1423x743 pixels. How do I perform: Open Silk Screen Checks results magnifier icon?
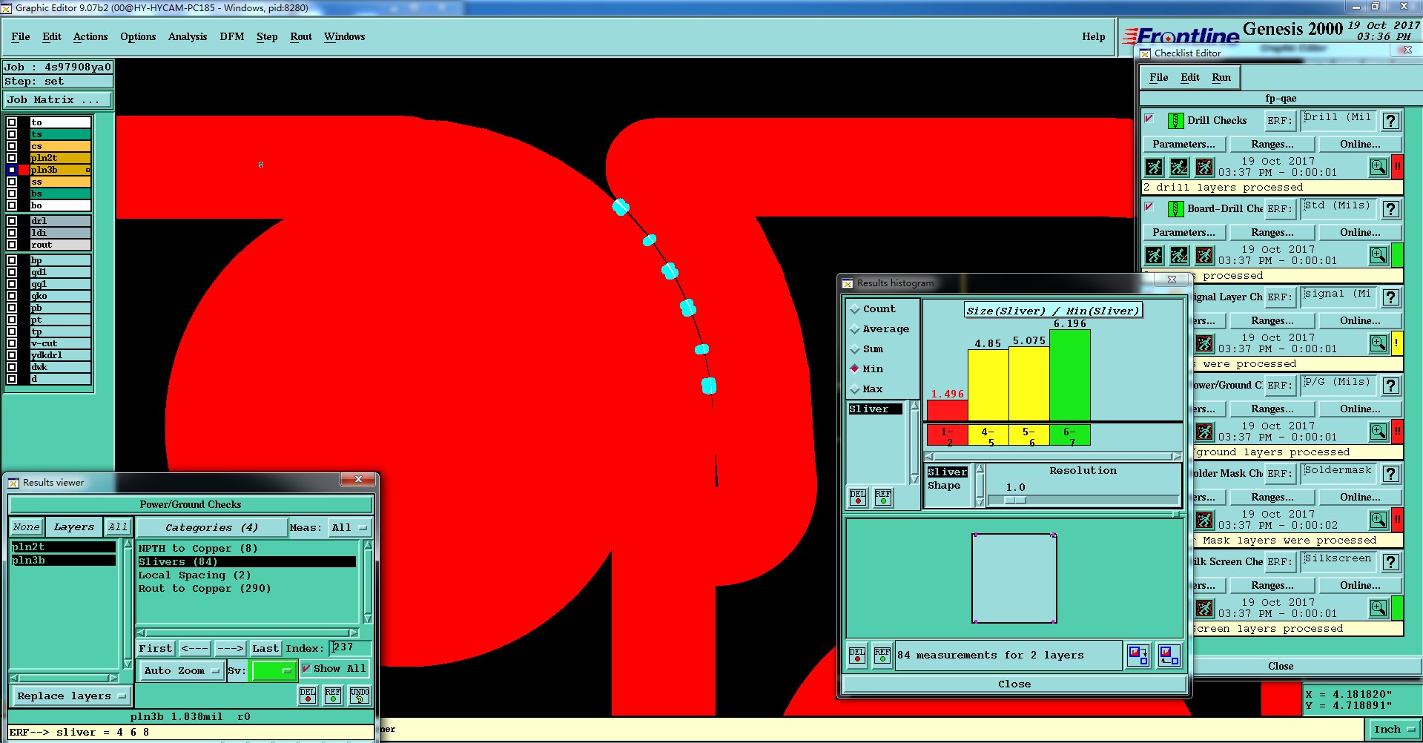click(1378, 608)
